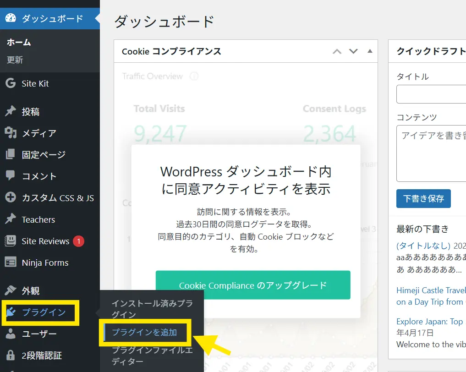Click the メディア media icon

point(10,133)
